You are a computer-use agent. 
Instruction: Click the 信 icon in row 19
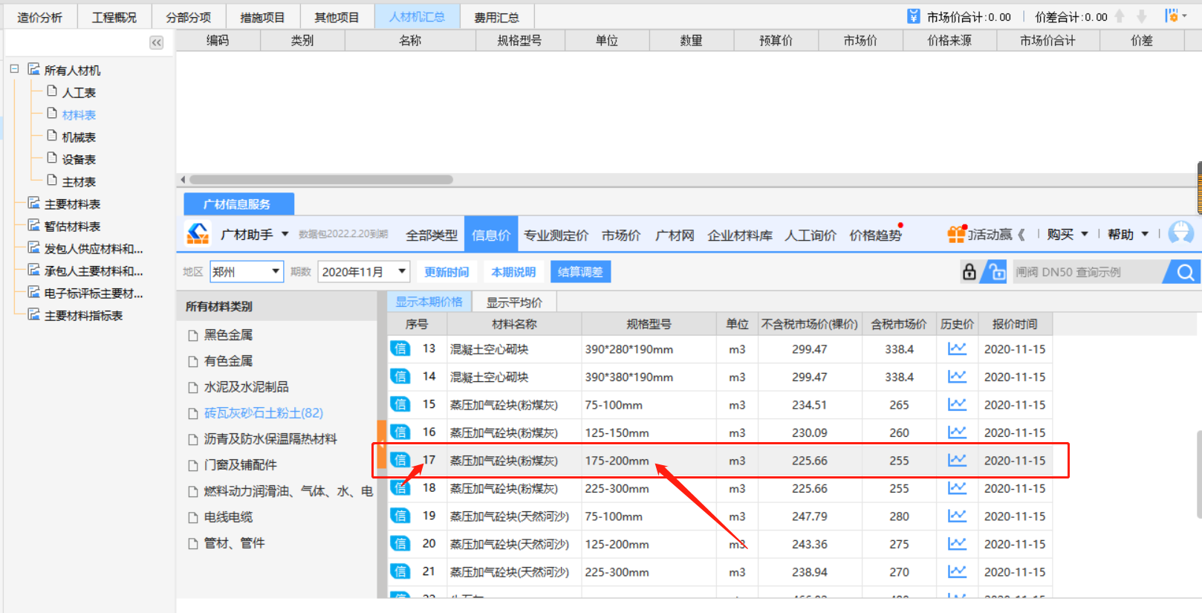click(400, 516)
